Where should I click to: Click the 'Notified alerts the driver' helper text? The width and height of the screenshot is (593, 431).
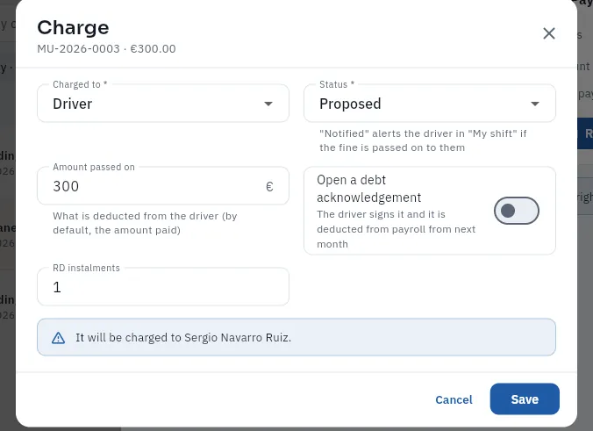tap(423, 140)
